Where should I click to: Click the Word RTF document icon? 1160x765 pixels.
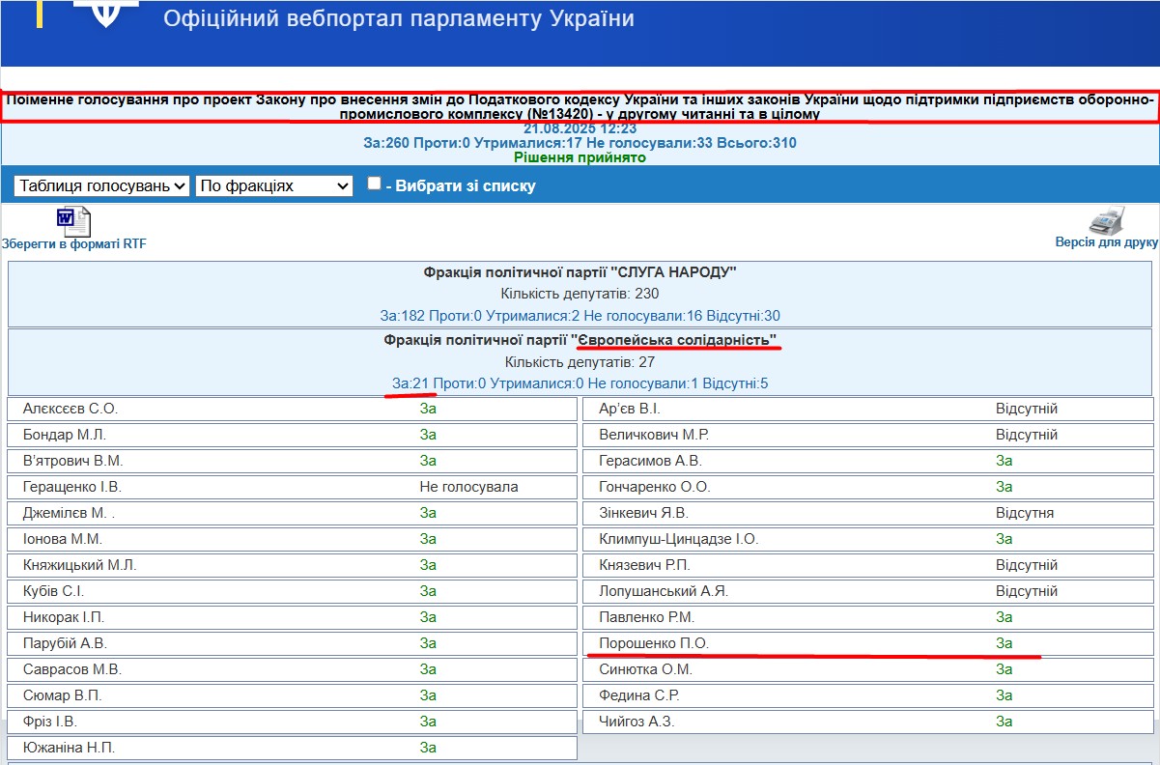(x=73, y=221)
